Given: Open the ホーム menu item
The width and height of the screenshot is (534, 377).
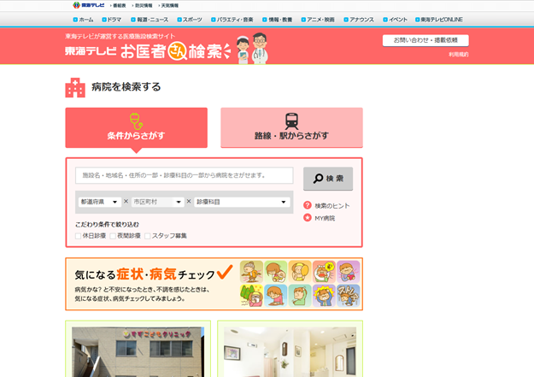Looking at the screenshot, I should pyautogui.click(x=83, y=20).
